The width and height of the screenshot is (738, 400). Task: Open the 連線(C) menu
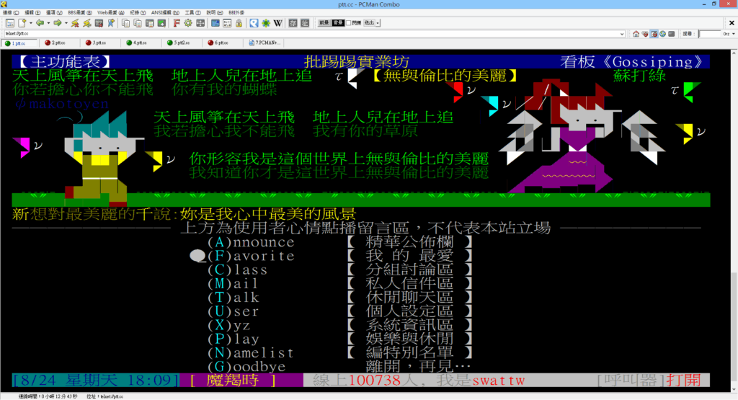[x=11, y=13]
